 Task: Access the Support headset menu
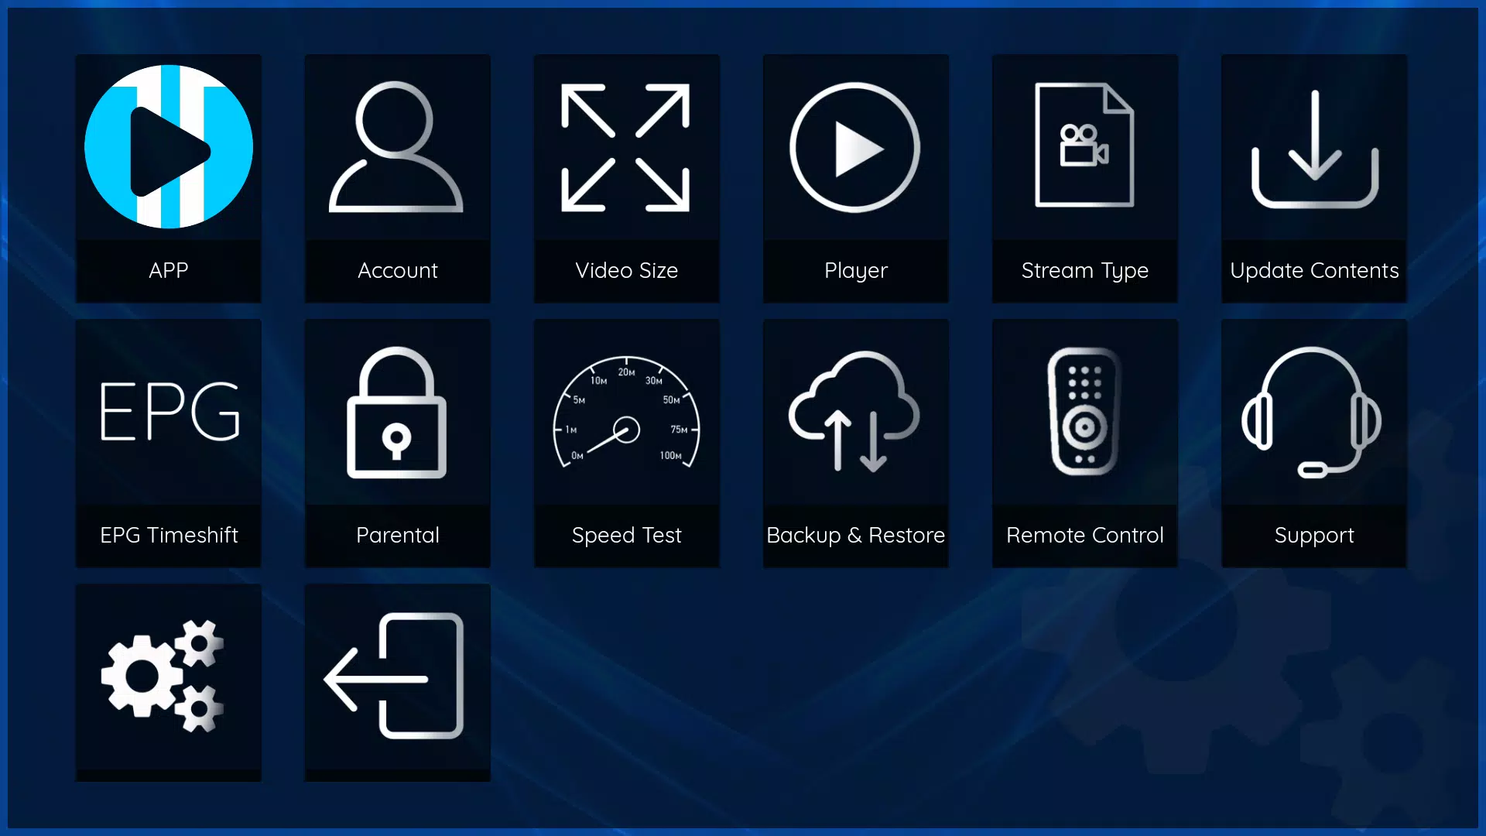tap(1314, 443)
